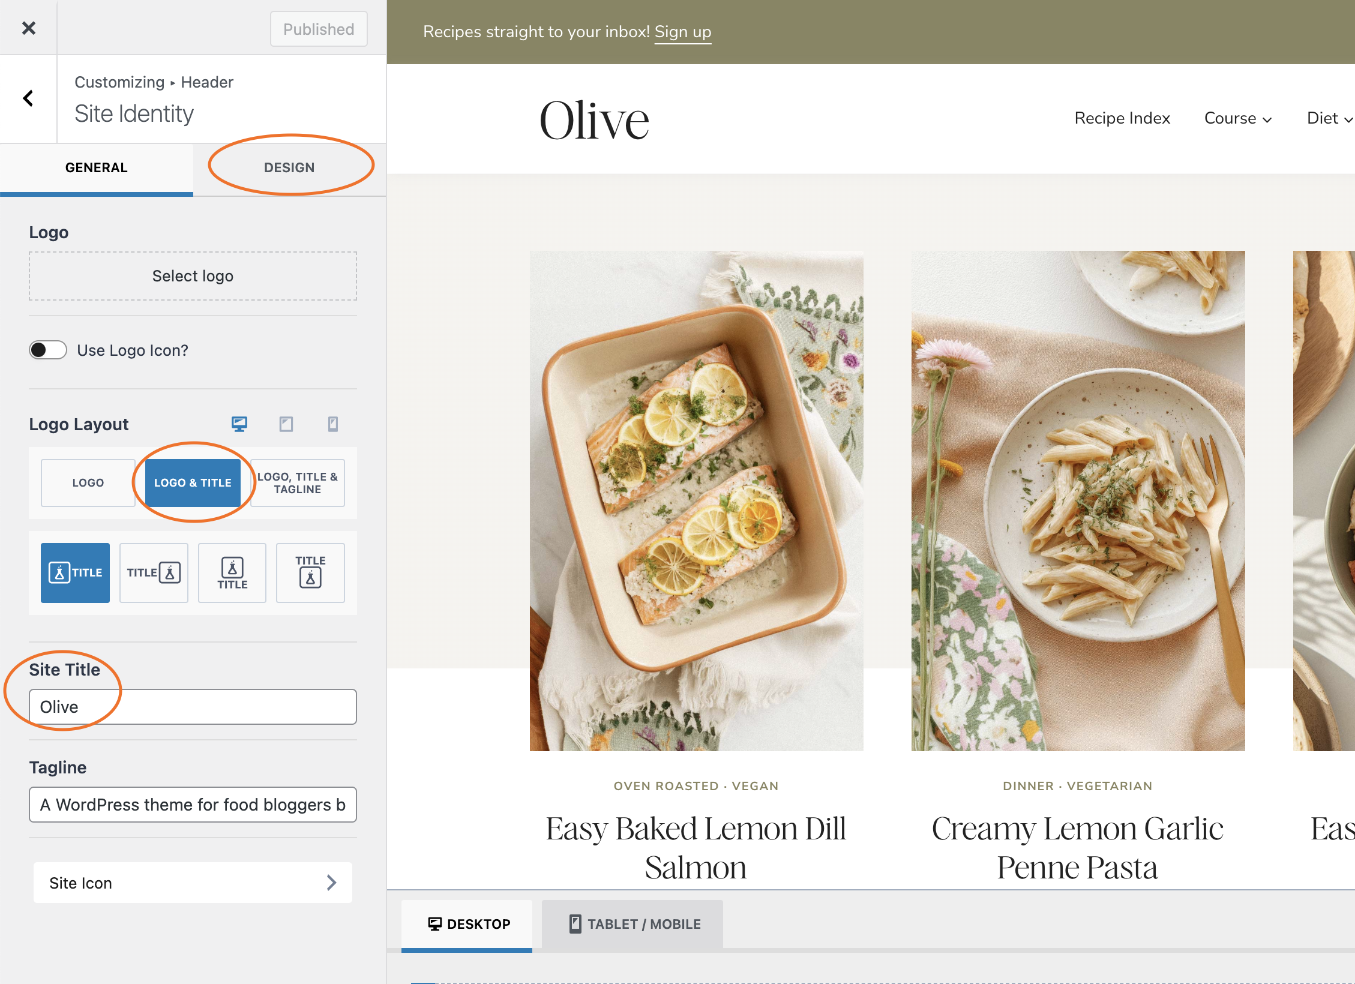Screen dimensions: 1355x984
Task: Click the Site Title input field
Action: [x=193, y=707]
